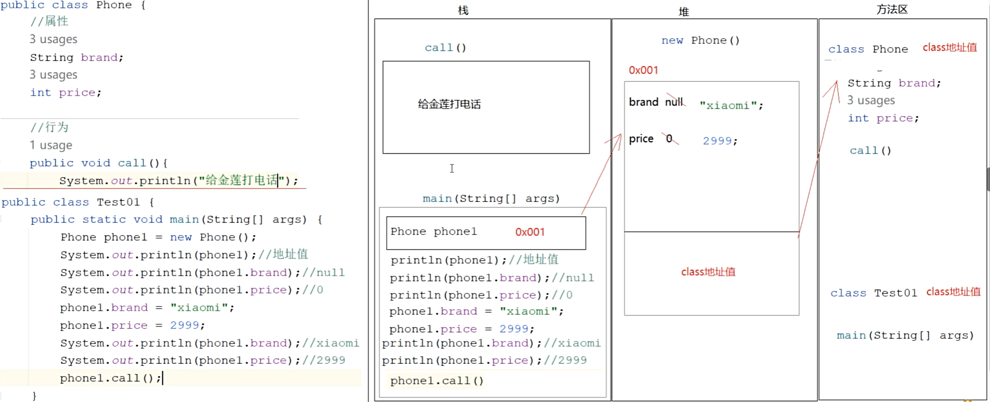The width and height of the screenshot is (990, 402).
Task: Click 'phone1.brand = "xiaomi";' in the stack panel
Action: pyautogui.click(x=477, y=312)
